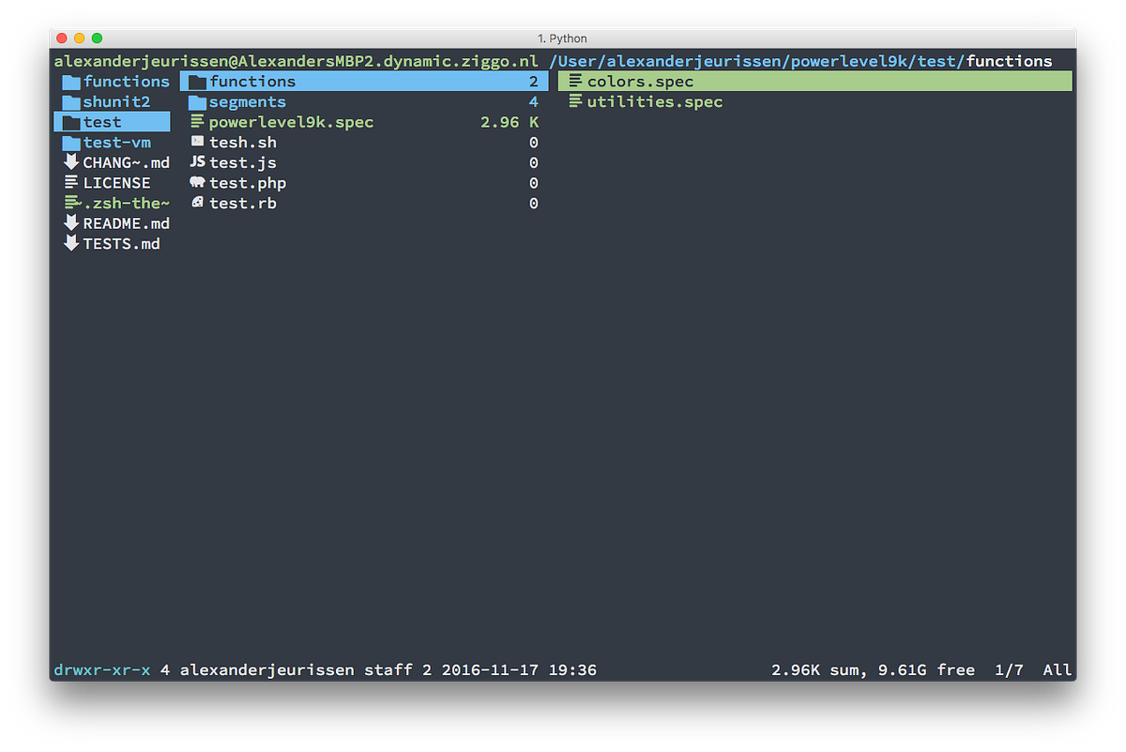Click the functions segment in the path breadcrumb
The width and height of the screenshot is (1126, 752).
coord(1010,60)
